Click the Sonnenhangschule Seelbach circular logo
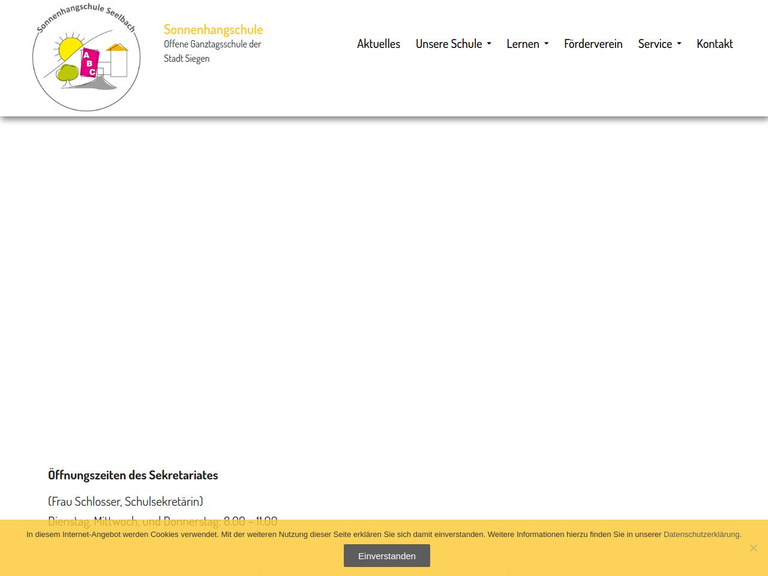768x576 pixels. [86, 57]
